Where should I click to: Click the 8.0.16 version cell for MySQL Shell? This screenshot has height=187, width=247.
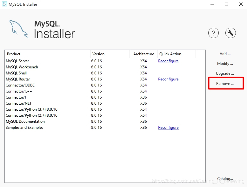click(97, 73)
